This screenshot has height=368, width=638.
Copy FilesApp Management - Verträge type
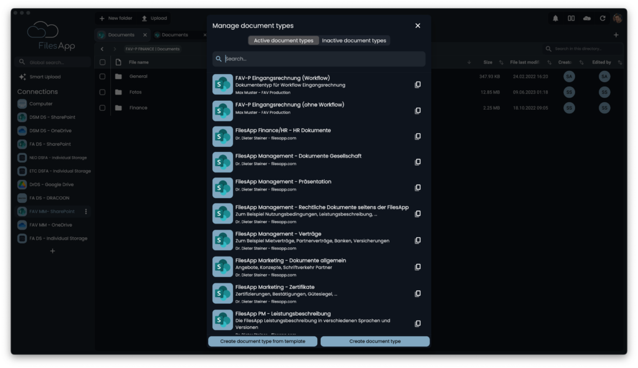417,240
